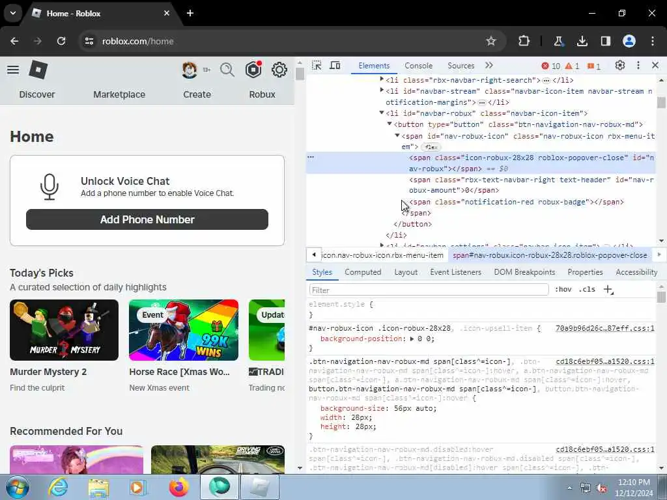Open the DevTools three-dot customize menu
667x500 pixels.
pyautogui.click(x=638, y=66)
